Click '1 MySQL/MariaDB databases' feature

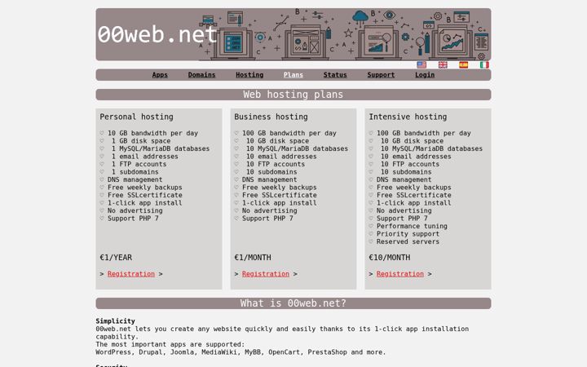point(161,148)
